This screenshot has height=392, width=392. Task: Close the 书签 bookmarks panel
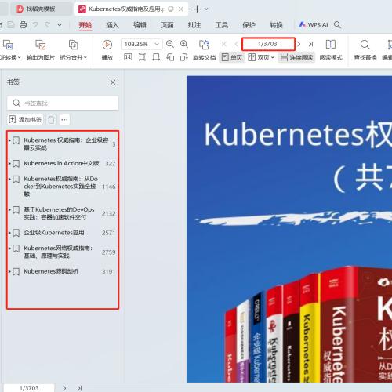(x=113, y=82)
